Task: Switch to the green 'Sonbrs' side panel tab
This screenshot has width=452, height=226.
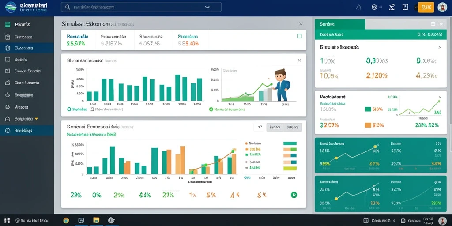Action: (340, 24)
